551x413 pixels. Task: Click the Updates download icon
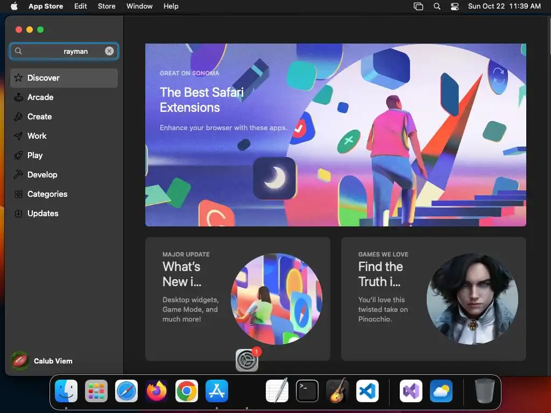point(18,213)
